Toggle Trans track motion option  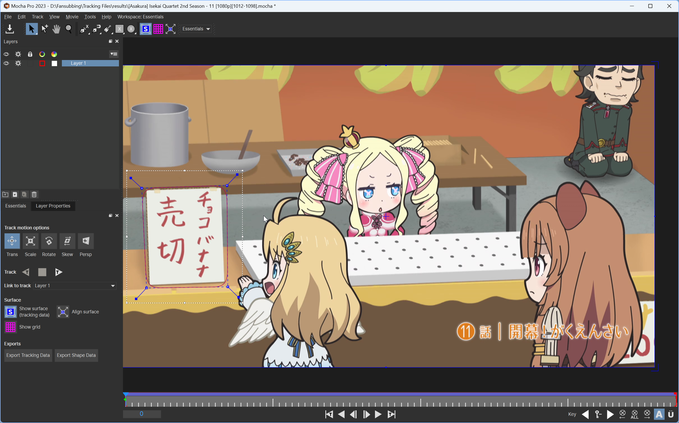12,241
